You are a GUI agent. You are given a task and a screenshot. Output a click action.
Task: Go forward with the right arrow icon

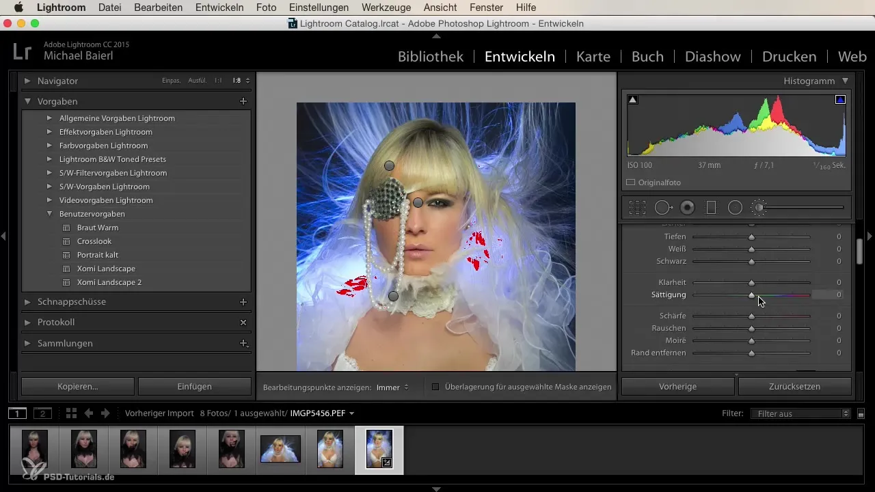pos(105,413)
